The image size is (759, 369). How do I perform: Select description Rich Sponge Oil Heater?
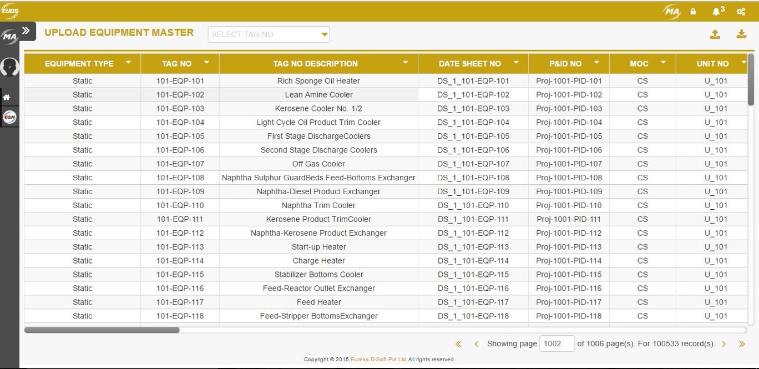tap(319, 81)
